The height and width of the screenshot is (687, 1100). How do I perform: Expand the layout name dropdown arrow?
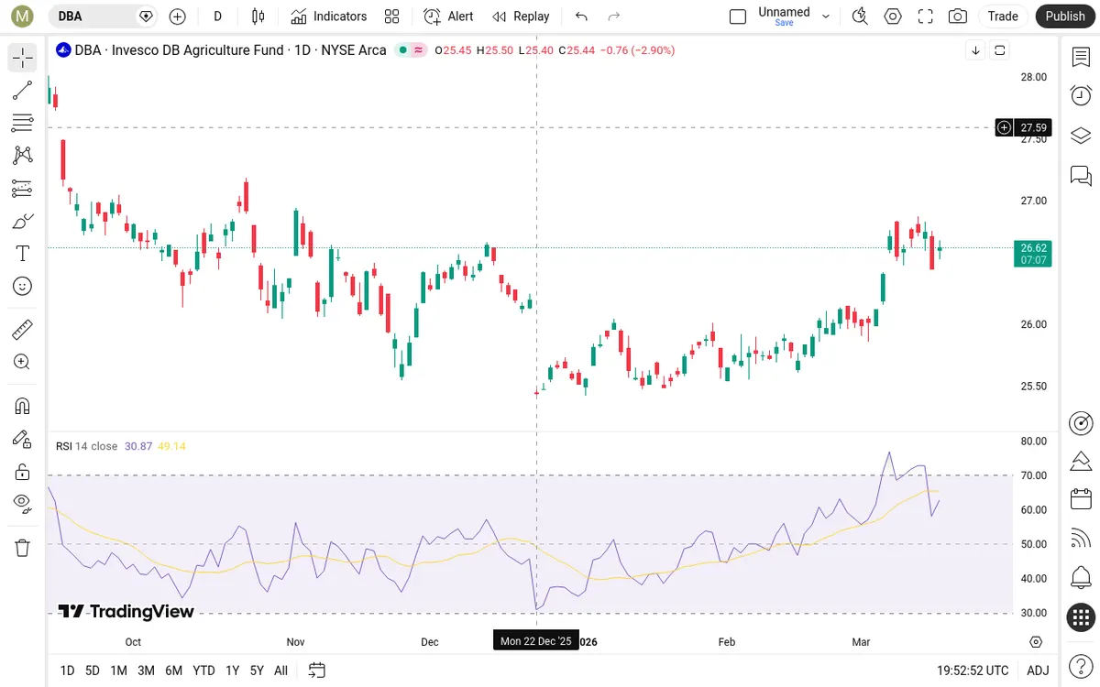(826, 16)
